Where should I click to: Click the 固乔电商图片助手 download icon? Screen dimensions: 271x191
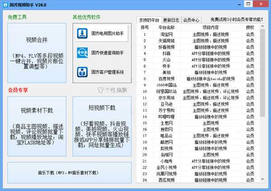coord(82,33)
